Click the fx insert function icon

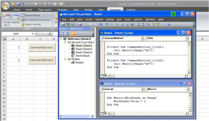(x=50, y=34)
